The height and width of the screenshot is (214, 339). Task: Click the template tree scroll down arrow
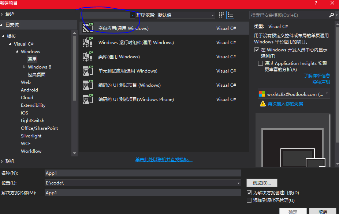[75, 153]
